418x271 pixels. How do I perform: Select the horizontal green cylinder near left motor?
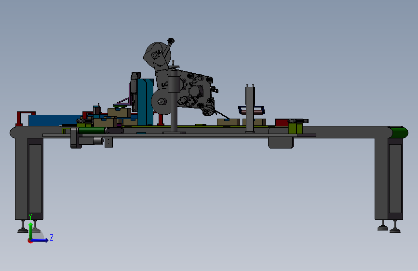point(92,131)
